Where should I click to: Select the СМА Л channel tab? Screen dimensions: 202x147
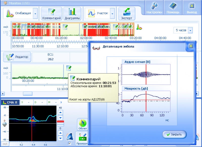(x=10, y=102)
